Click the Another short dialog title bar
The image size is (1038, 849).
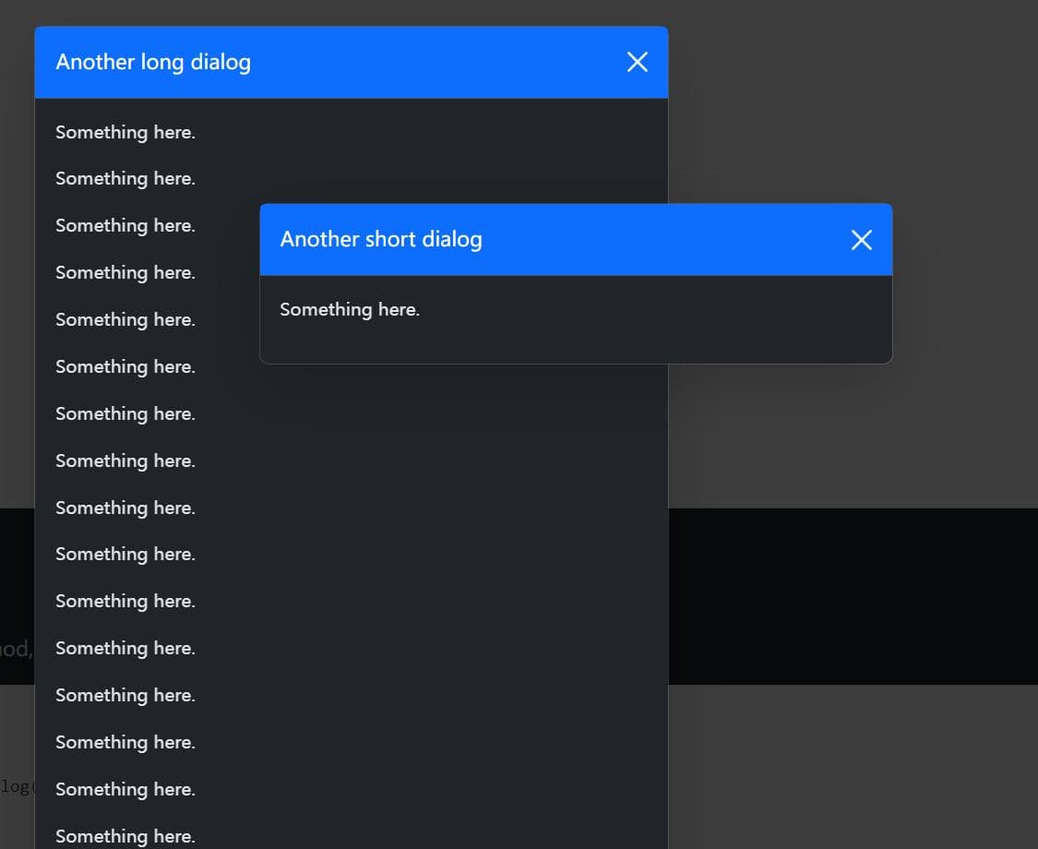tap(576, 240)
